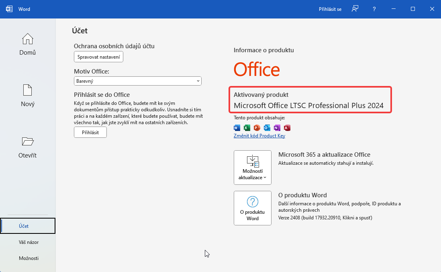441x272 pixels.
Task: Click the Word app icon under product contents
Action: click(237, 128)
